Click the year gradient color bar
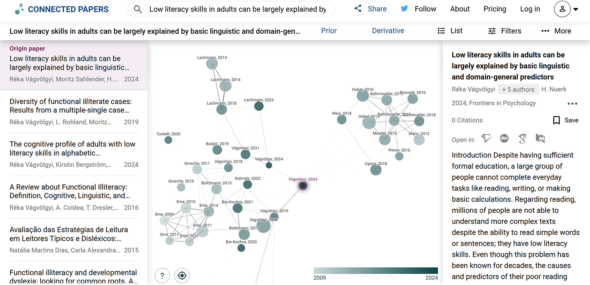This screenshot has width=590, height=285. point(375,271)
